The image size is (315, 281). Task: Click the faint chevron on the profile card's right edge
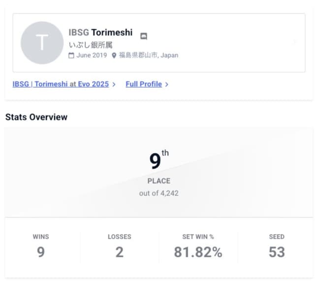[295, 42]
